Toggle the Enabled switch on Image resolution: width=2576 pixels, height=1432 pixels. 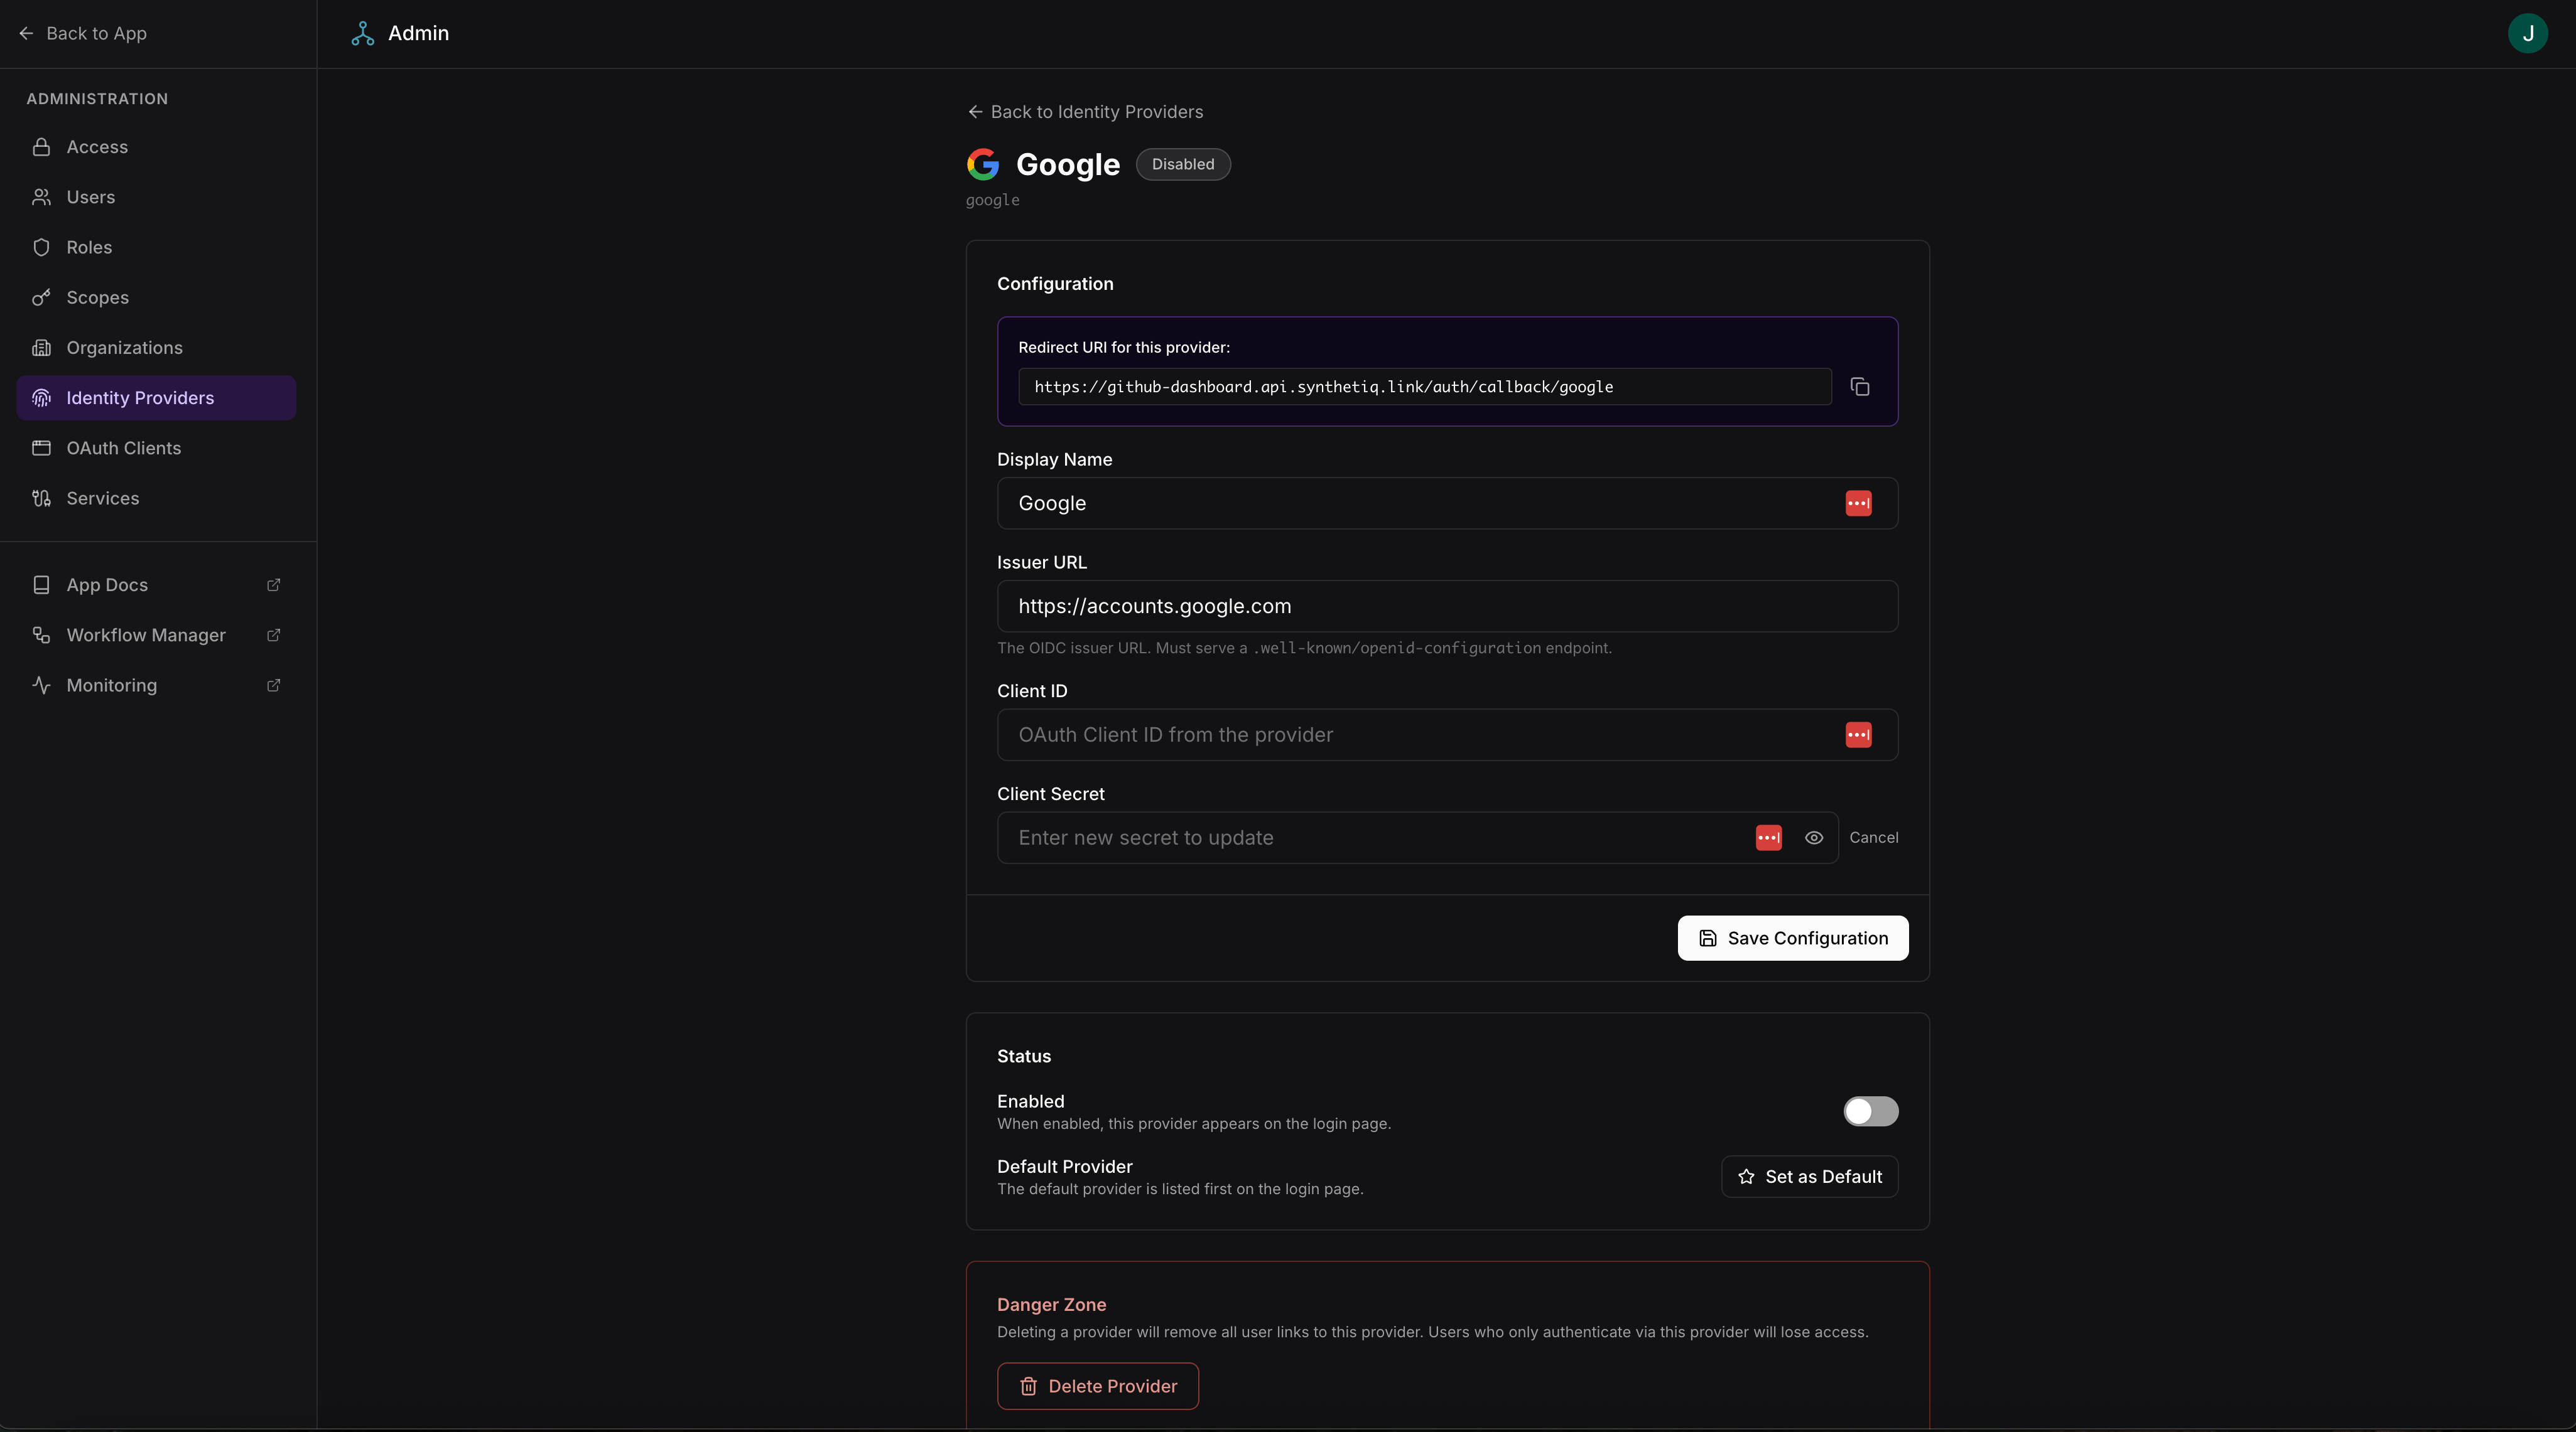coord(1870,1111)
